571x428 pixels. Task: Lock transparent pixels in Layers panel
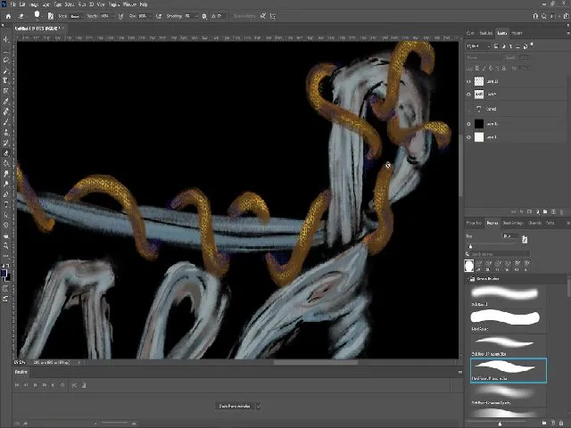pyautogui.click(x=477, y=69)
